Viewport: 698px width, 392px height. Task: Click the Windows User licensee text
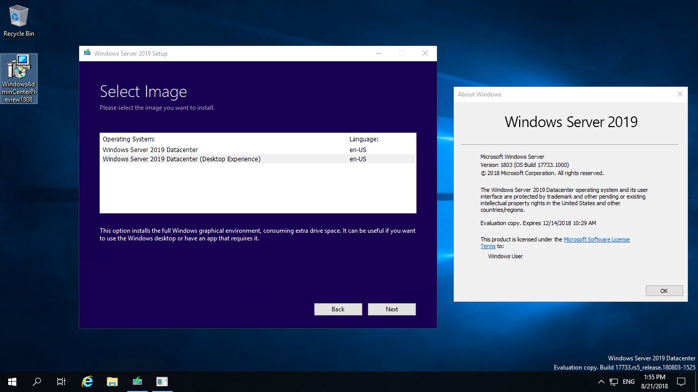point(505,256)
